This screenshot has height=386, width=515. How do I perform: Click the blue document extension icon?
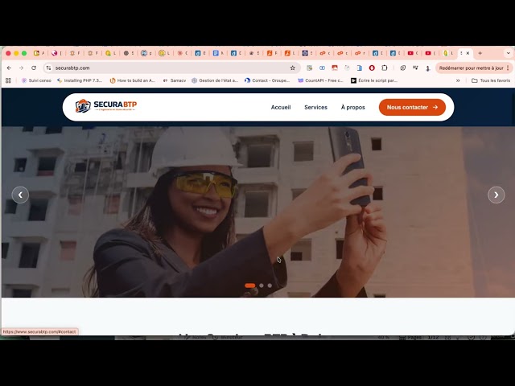tap(360, 68)
